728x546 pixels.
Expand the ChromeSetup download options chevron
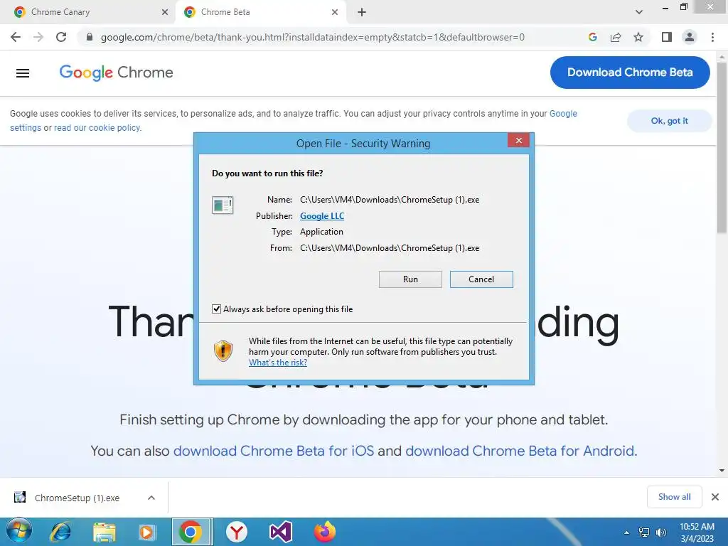coord(151,498)
